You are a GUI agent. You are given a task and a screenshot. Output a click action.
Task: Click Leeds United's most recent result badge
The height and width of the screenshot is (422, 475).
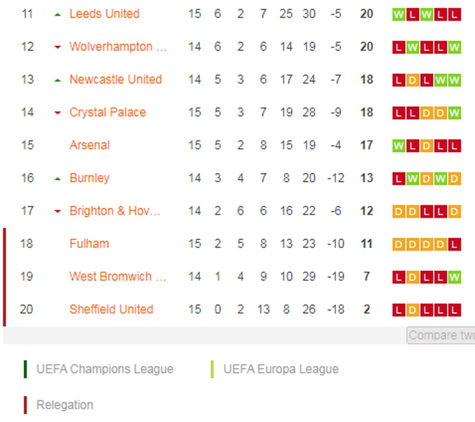[x=455, y=14]
